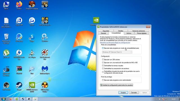Click Cambiar la configuración para todos los usuarios
The height and width of the screenshot is (101, 180).
116,85
